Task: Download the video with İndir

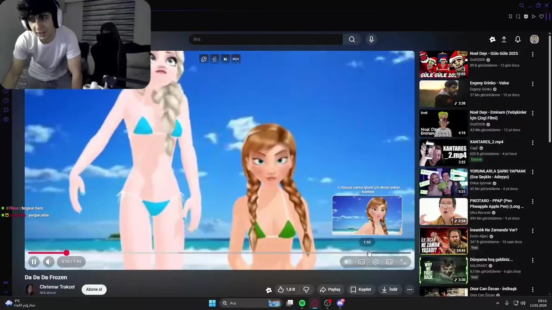Action: pos(390,289)
